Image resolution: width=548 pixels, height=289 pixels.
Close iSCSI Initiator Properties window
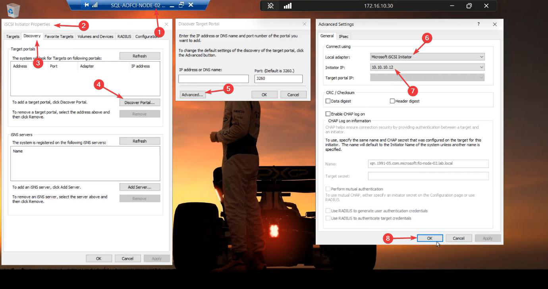166,24
